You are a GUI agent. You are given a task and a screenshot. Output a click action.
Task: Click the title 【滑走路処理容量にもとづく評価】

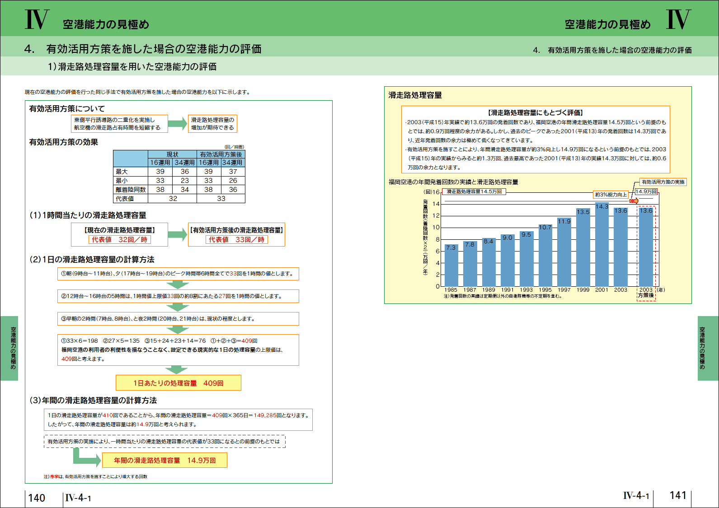tap(536, 113)
